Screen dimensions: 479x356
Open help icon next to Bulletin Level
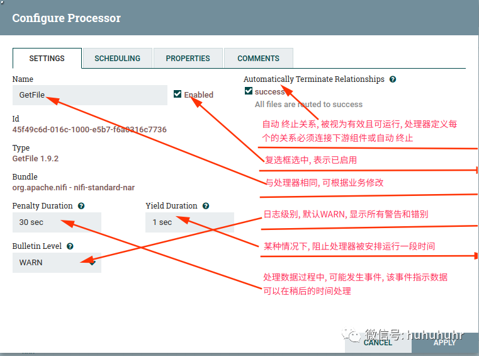point(70,246)
